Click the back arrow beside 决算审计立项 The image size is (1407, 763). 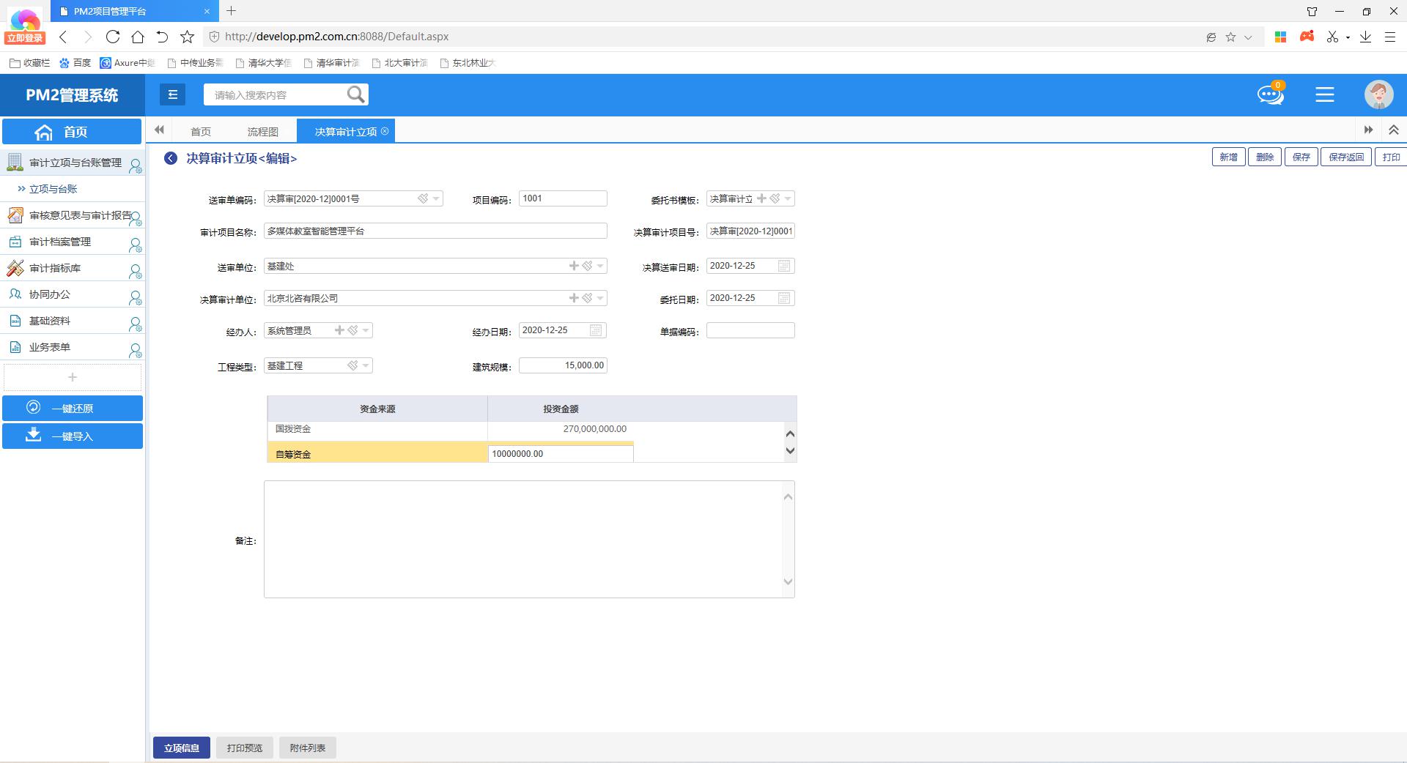(171, 158)
